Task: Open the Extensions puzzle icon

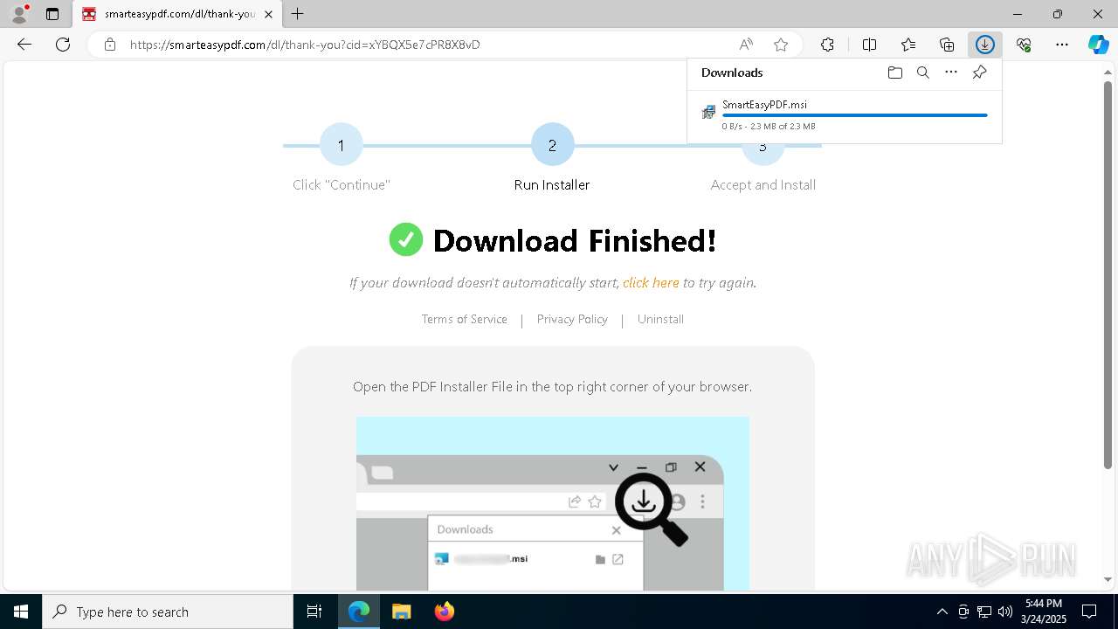Action: point(827,45)
